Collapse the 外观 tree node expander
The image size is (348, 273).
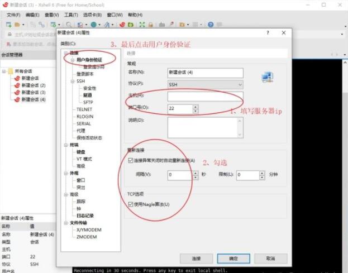coord(66,173)
